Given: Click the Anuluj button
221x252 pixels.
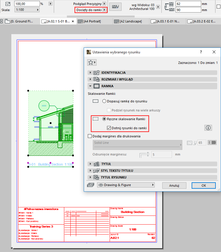Looking at the screenshot, I should pyautogui.click(x=174, y=185).
